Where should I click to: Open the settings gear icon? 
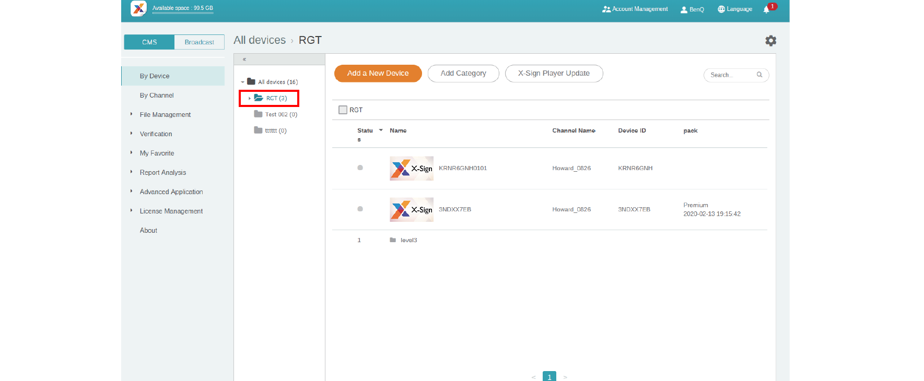[770, 41]
